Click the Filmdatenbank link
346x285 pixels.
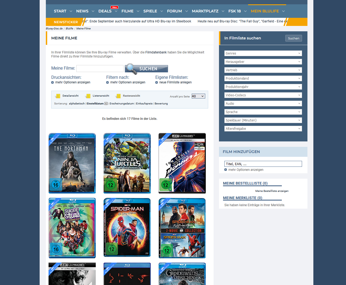click(x=156, y=52)
